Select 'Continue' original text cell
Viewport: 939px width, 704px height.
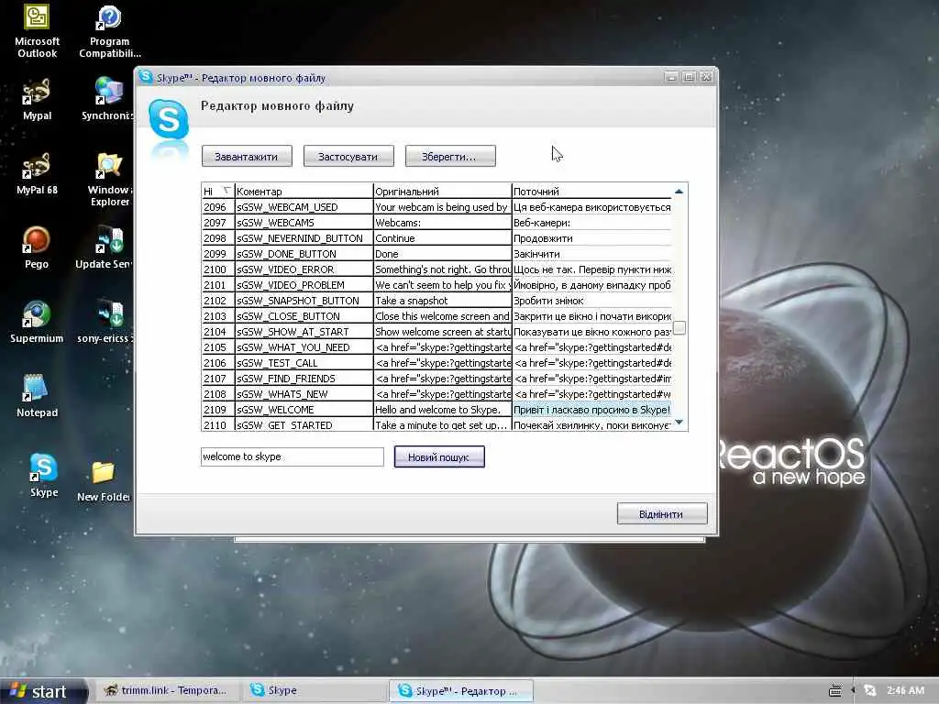pyautogui.click(x=442, y=238)
